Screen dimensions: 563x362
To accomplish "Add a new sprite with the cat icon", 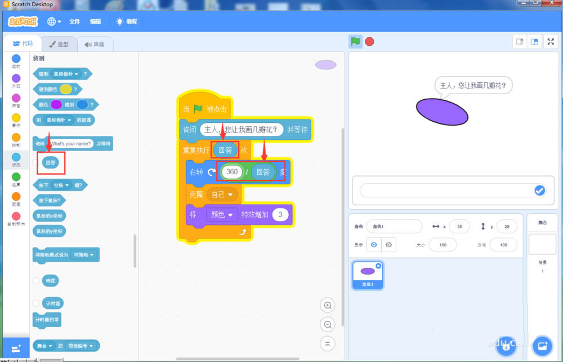I will point(506,346).
